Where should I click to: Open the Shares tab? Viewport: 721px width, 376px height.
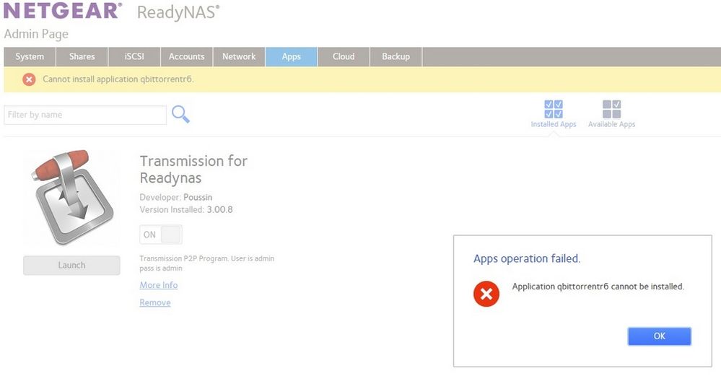82,56
